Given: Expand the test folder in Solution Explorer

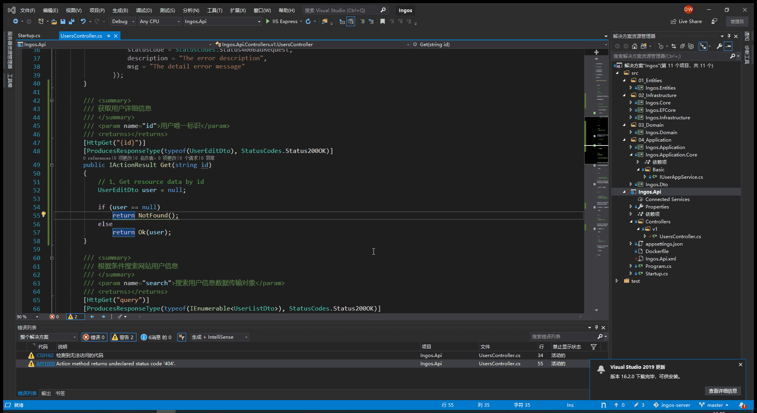Looking at the screenshot, I should coord(617,281).
